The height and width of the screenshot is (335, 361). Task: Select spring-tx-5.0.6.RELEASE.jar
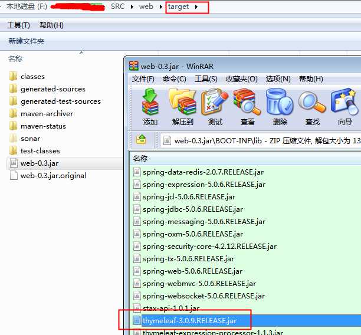coord(188,259)
